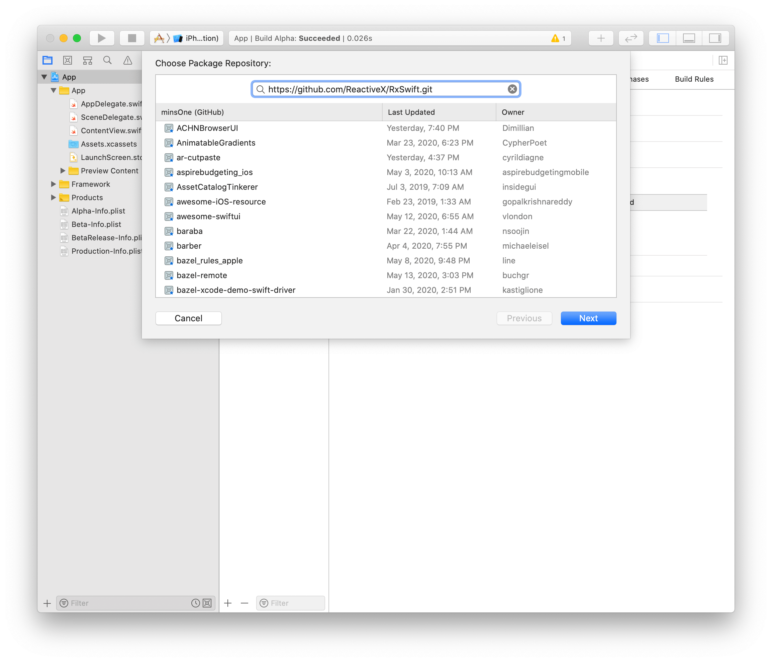Sort by Last Updated column

tap(439, 112)
